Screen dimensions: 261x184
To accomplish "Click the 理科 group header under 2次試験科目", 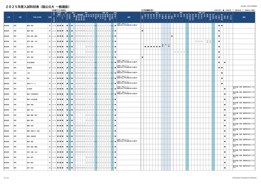I will click(x=181, y=12).
